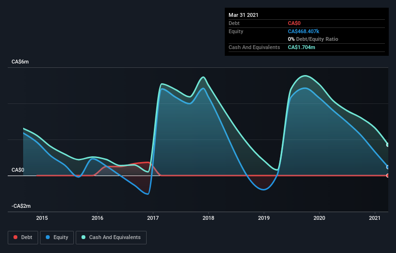This screenshot has width=396, height=253.
Task: Click the 2018 x-axis label
Action: (x=208, y=218)
